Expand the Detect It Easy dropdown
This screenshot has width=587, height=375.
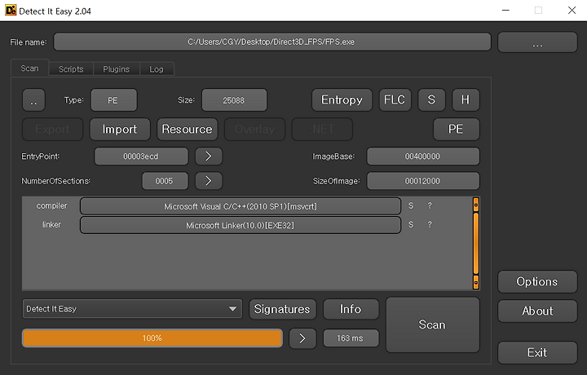[132, 309]
